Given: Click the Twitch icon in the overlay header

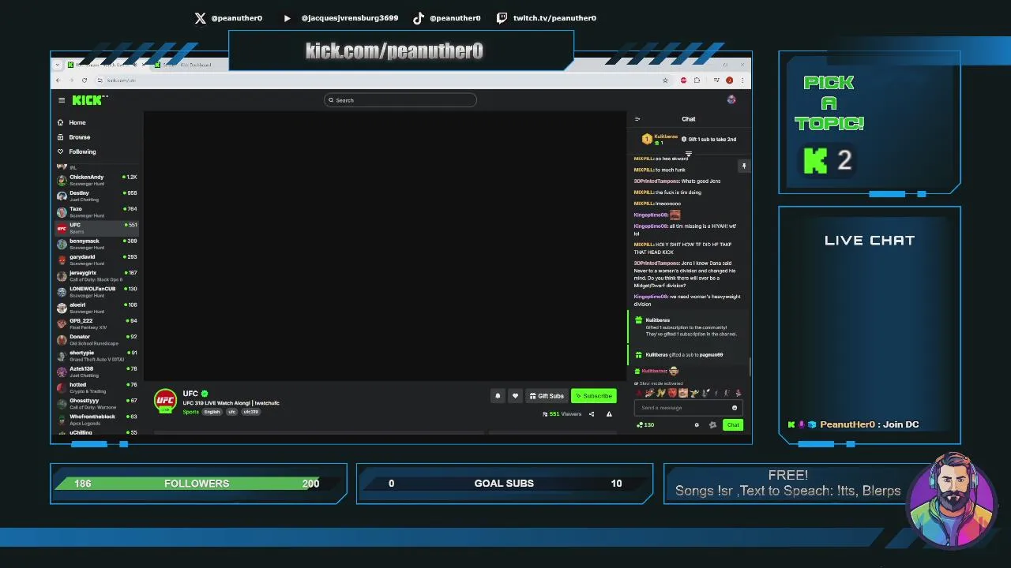Looking at the screenshot, I should tap(502, 17).
